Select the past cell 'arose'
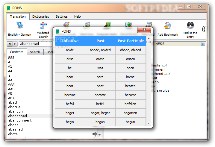 coord(100,59)
